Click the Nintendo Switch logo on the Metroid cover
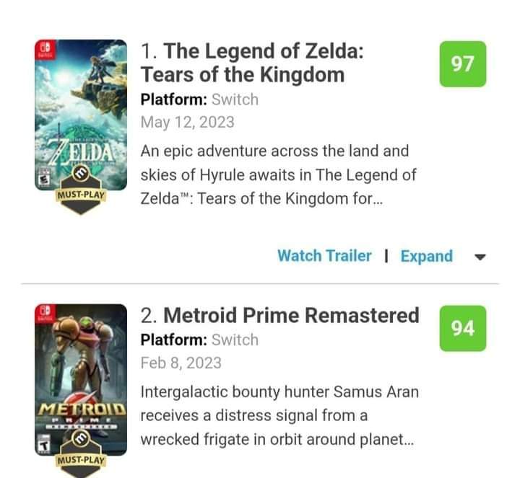 [45, 313]
